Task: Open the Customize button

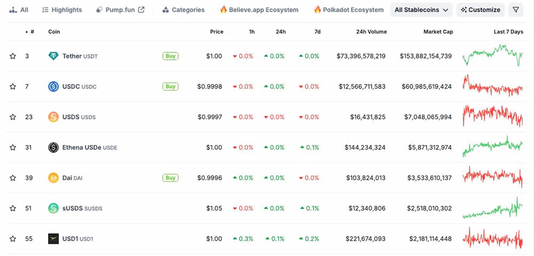Action: pos(481,10)
